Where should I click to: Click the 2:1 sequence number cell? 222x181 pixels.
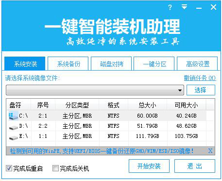click(x=43, y=116)
